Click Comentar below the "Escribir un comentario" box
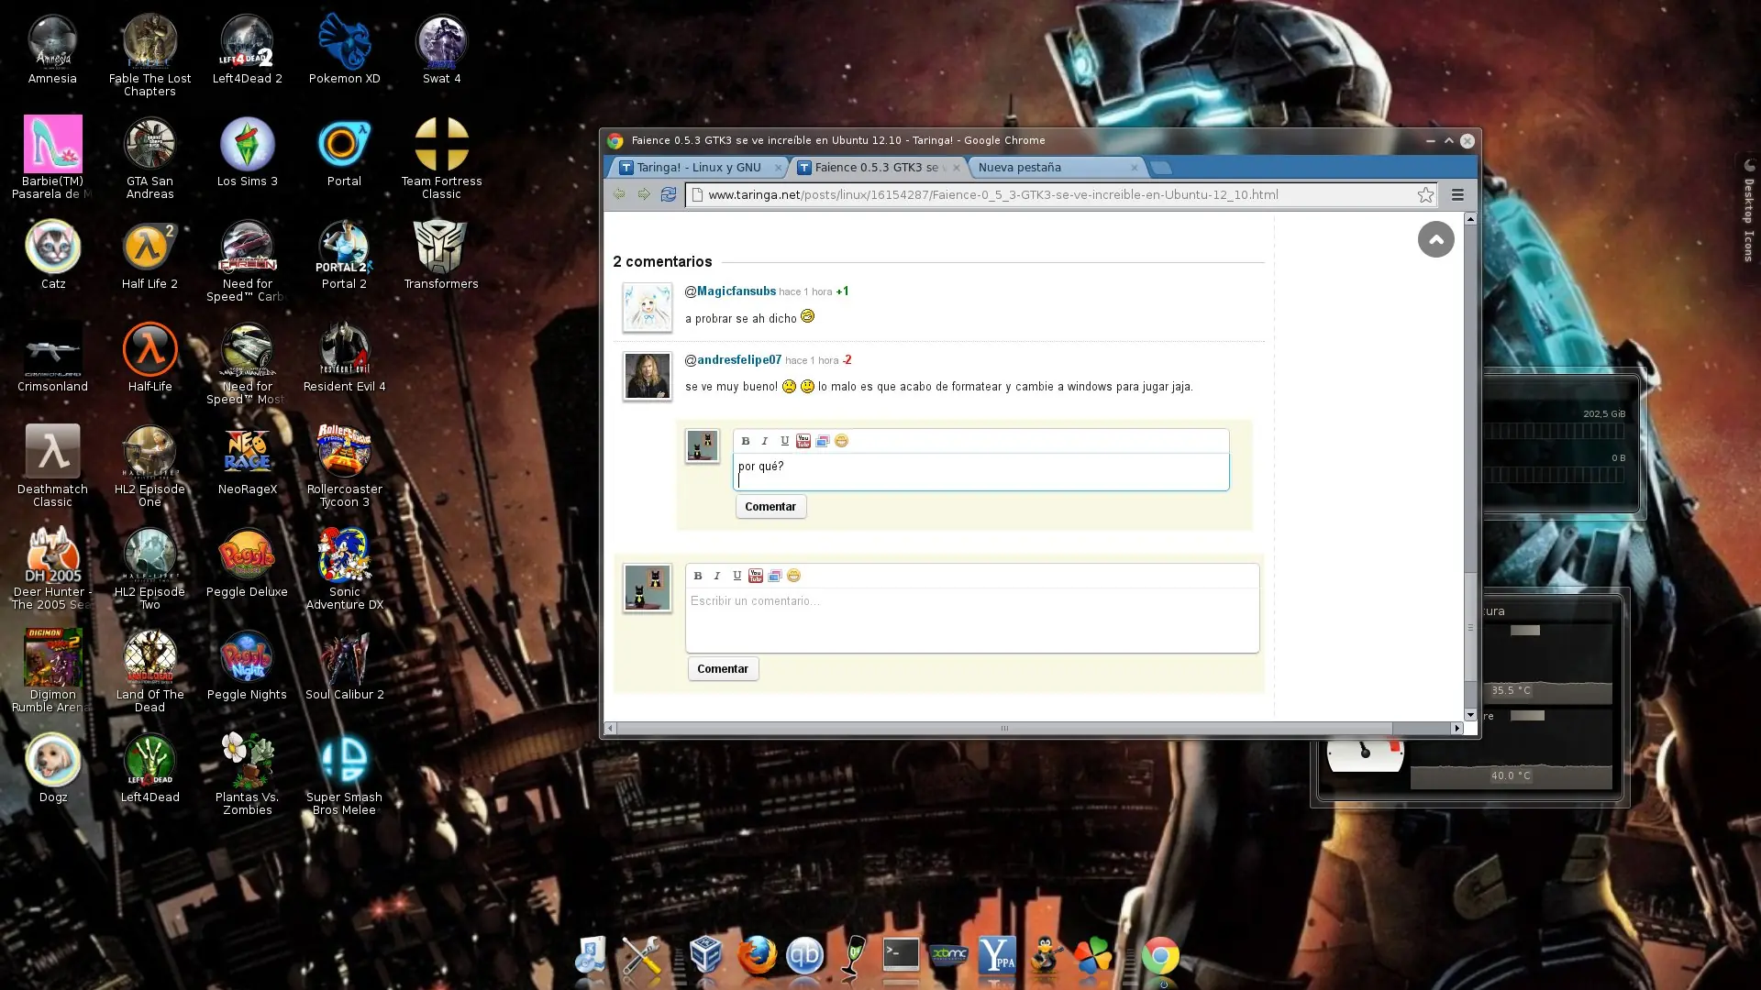This screenshot has width=1761, height=990. coord(723,669)
